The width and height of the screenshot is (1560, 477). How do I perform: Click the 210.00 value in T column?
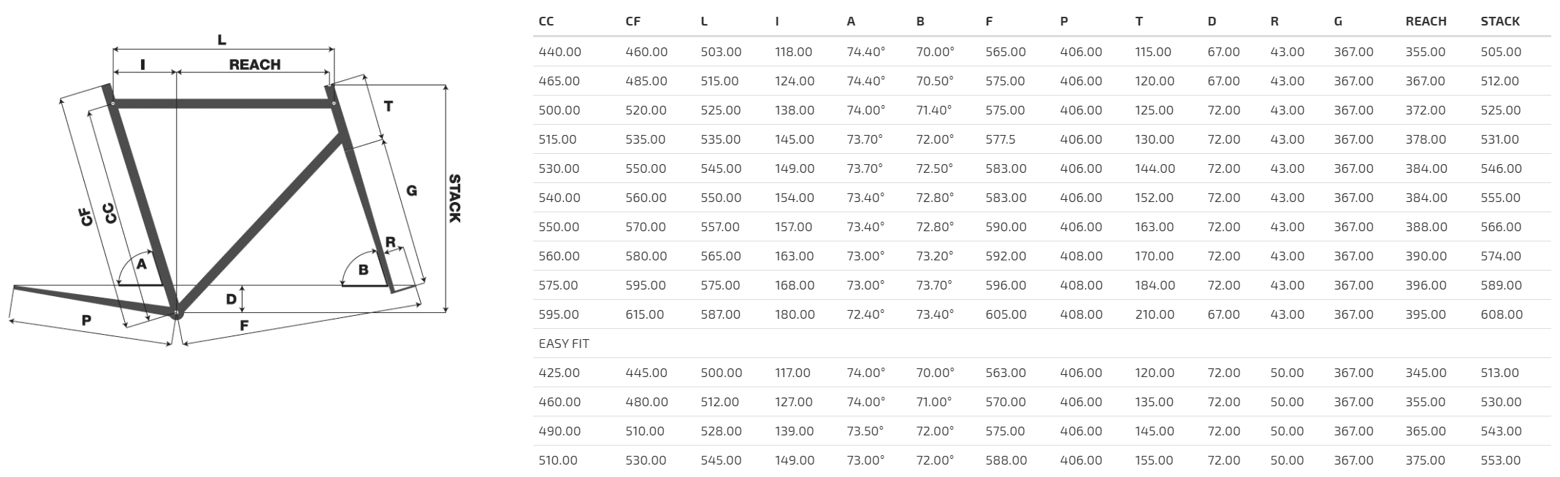[1155, 314]
